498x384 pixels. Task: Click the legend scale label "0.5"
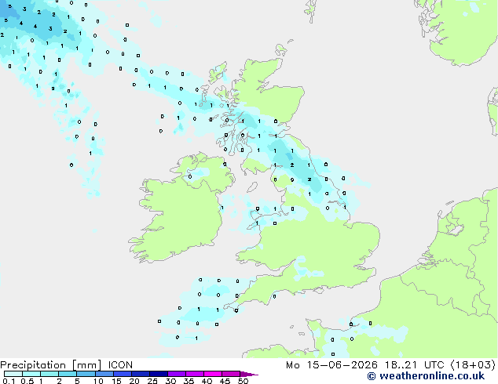coord(27,381)
